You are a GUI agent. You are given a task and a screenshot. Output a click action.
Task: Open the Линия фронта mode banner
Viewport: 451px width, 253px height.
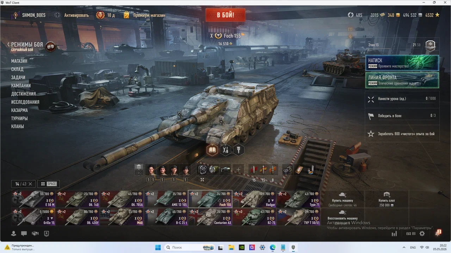pyautogui.click(x=402, y=80)
